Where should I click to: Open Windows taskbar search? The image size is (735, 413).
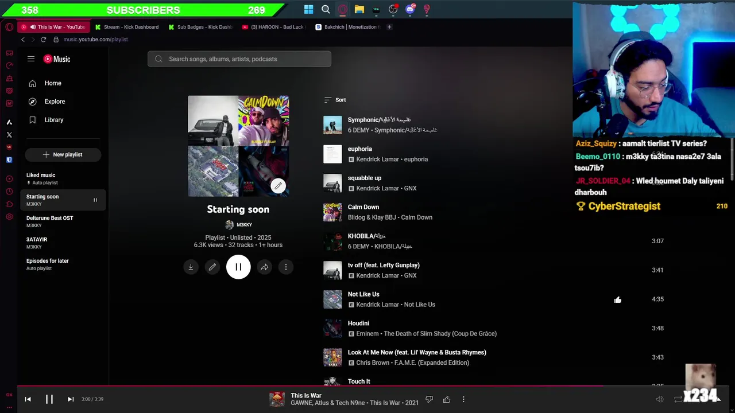pyautogui.click(x=326, y=9)
